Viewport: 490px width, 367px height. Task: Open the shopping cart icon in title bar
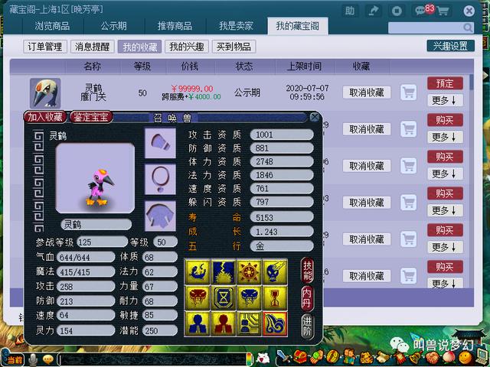pos(443,11)
